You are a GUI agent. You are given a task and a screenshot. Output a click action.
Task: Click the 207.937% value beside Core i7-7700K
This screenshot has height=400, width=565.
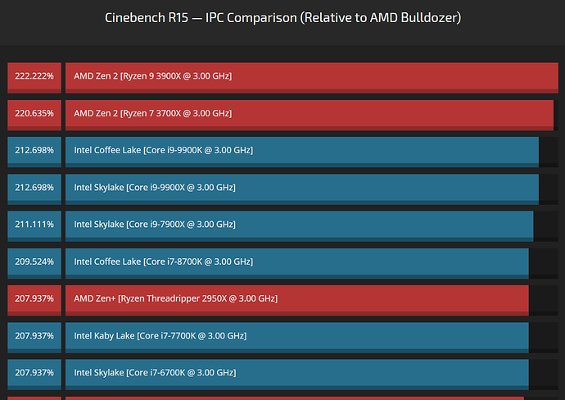tap(34, 338)
